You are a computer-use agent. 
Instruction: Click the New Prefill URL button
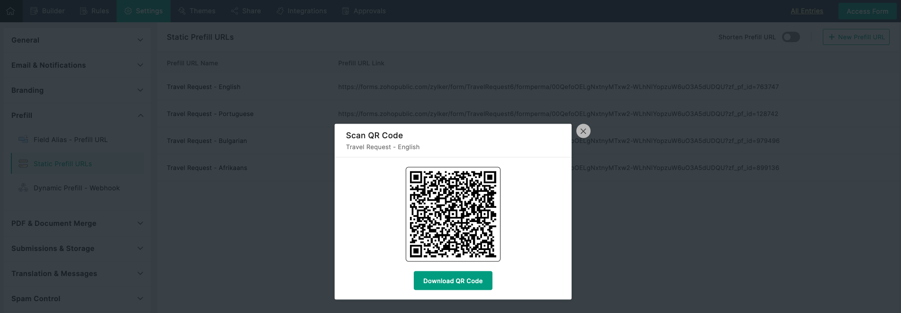pos(855,37)
